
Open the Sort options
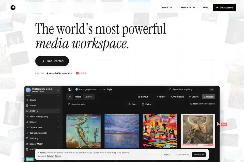pos(133,104)
